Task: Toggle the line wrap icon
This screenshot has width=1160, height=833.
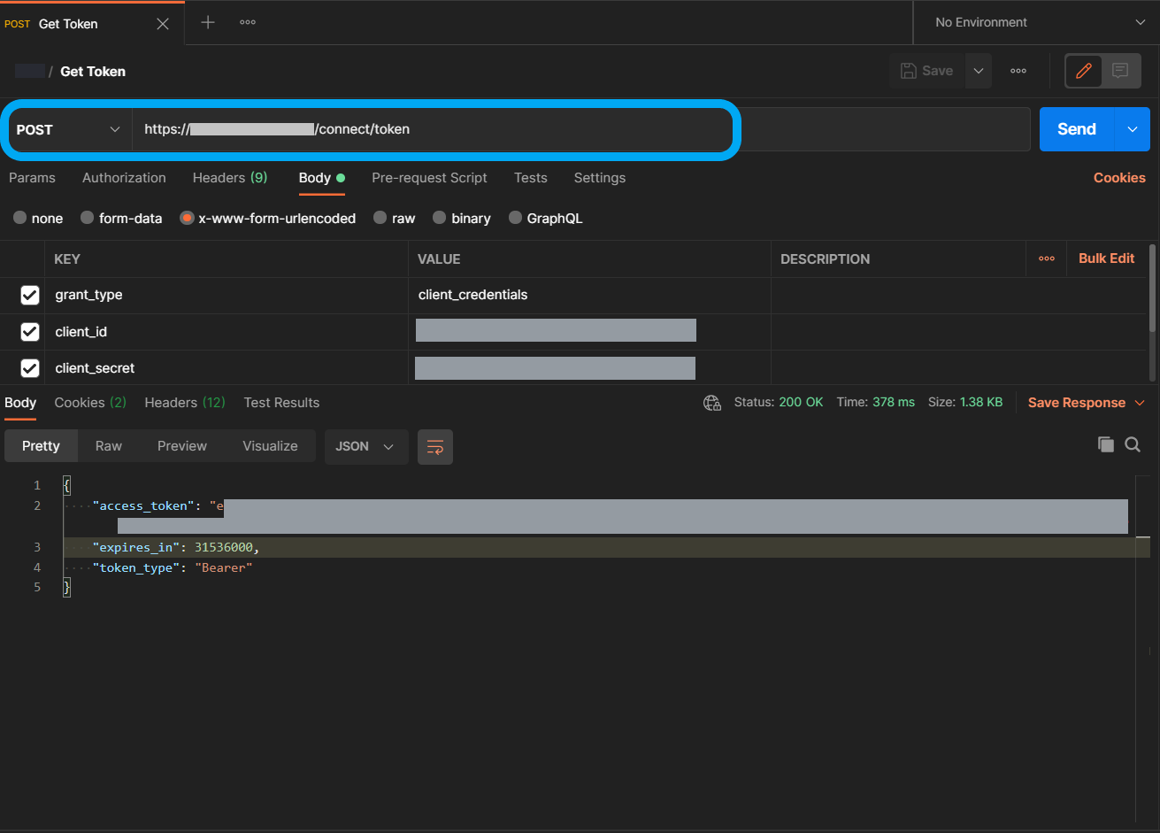Action: coord(435,447)
